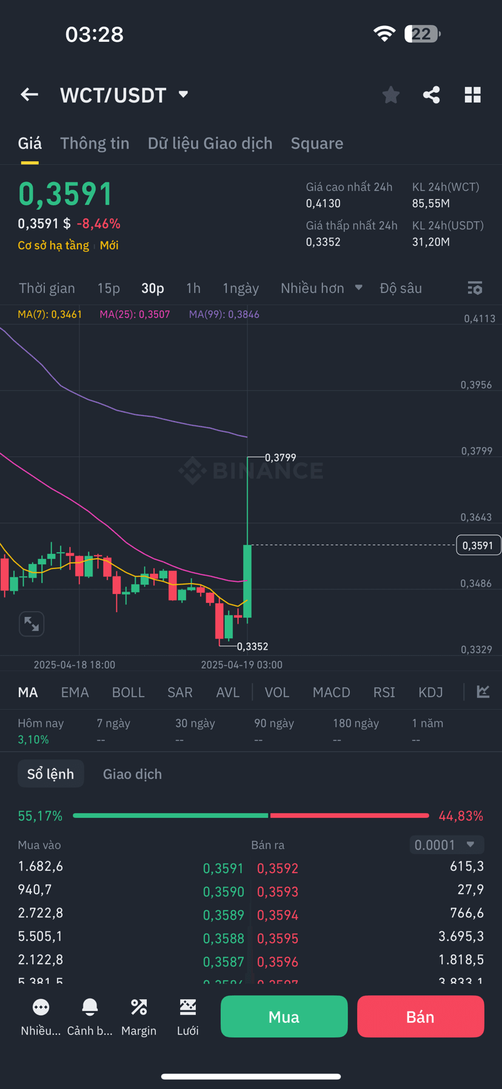
Task: Add WCT/USDT to favorites star
Action: click(x=391, y=95)
